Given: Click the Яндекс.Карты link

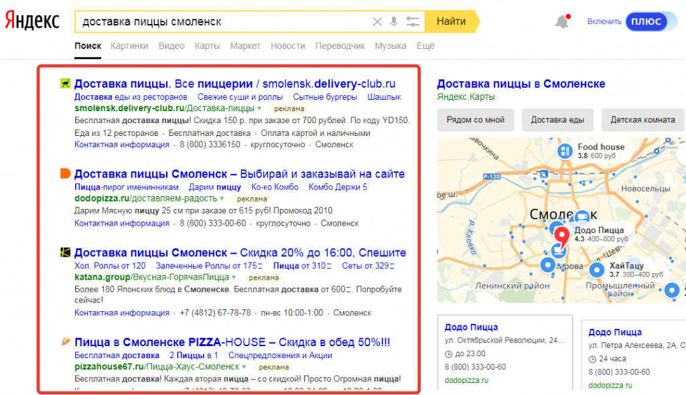Looking at the screenshot, I should point(466,96).
